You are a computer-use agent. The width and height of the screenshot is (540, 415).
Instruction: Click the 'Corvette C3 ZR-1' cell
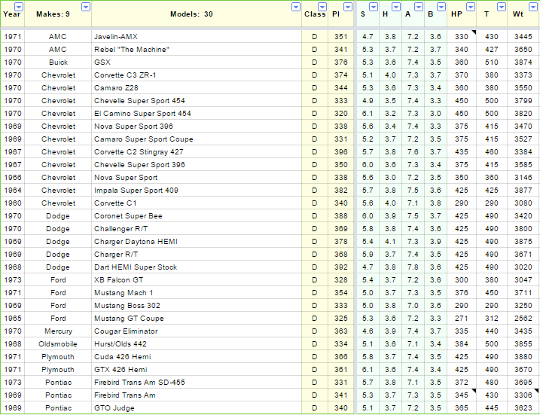(197, 75)
